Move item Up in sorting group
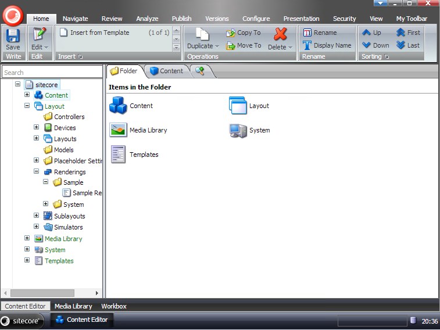440x330 pixels. pos(372,33)
